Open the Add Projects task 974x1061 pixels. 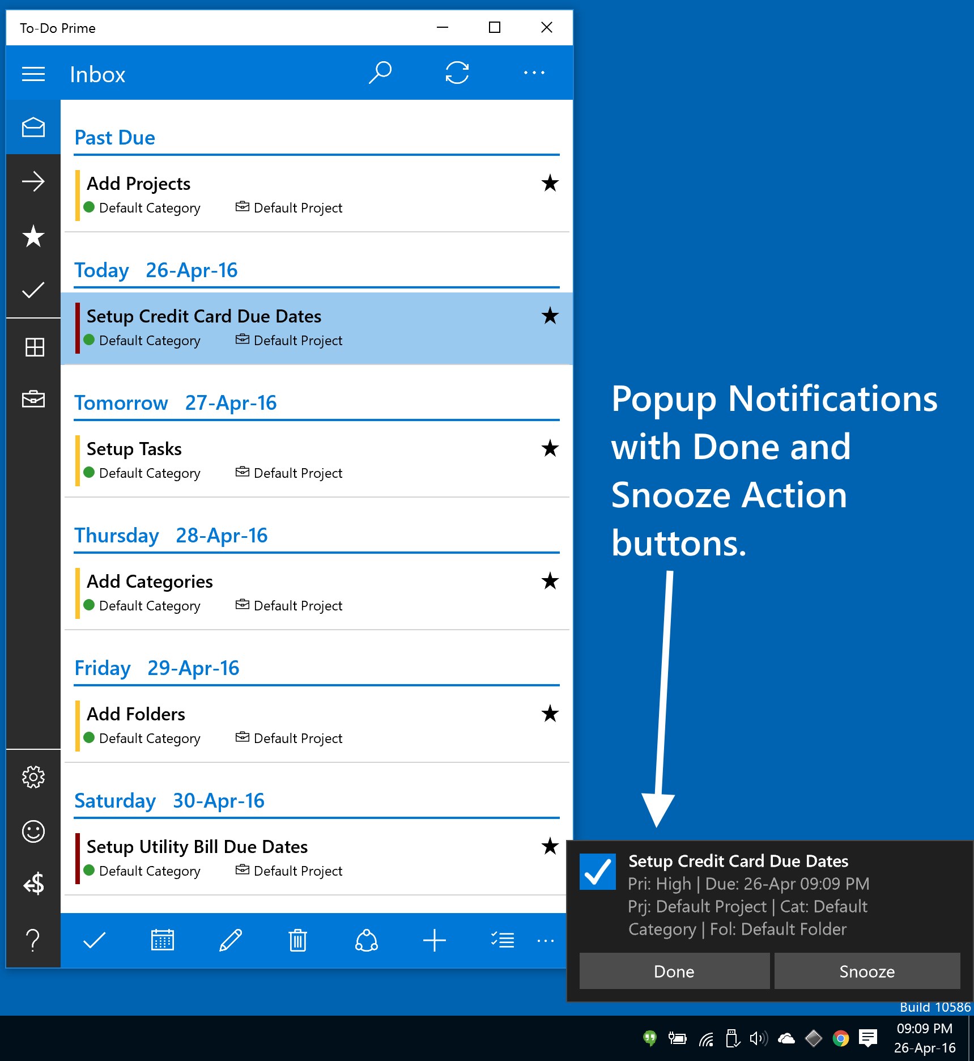[x=317, y=195]
